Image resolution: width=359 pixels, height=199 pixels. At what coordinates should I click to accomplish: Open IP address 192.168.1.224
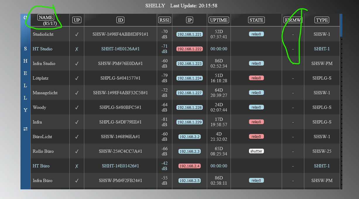pyautogui.click(x=190, y=78)
